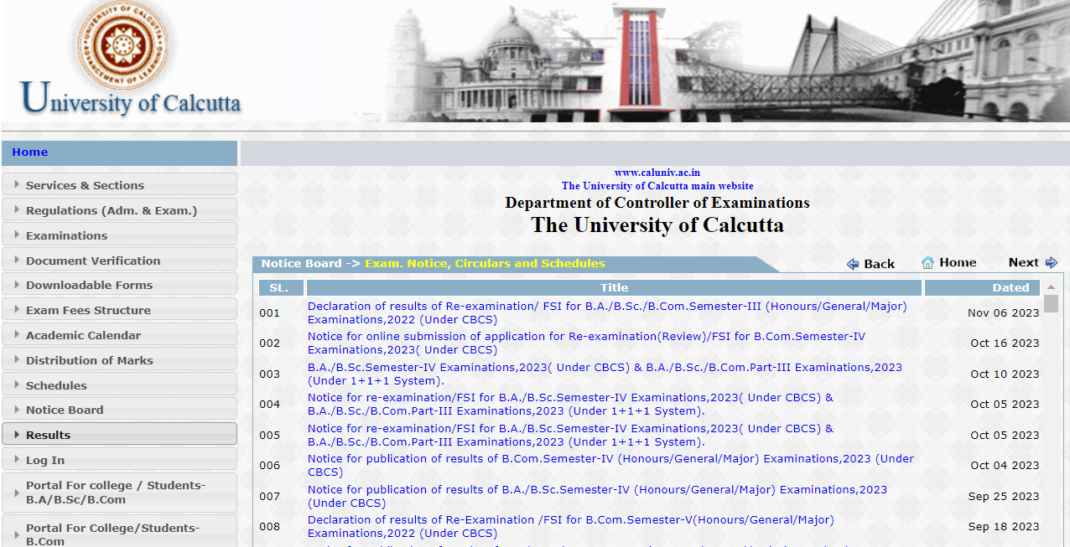This screenshot has height=547, width=1070.
Task: Click the SL. column header
Action: (x=280, y=287)
